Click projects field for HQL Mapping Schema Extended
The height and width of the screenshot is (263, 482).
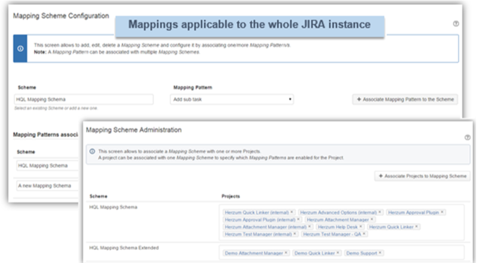tap(421, 253)
